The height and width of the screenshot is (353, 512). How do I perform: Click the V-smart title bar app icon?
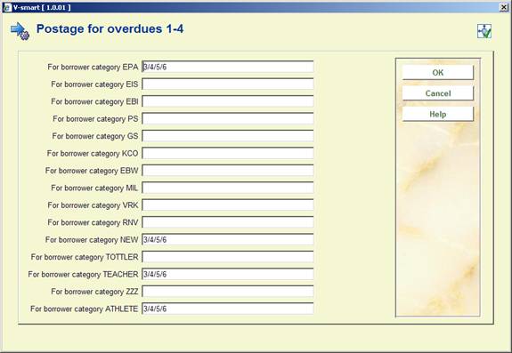click(7, 7)
